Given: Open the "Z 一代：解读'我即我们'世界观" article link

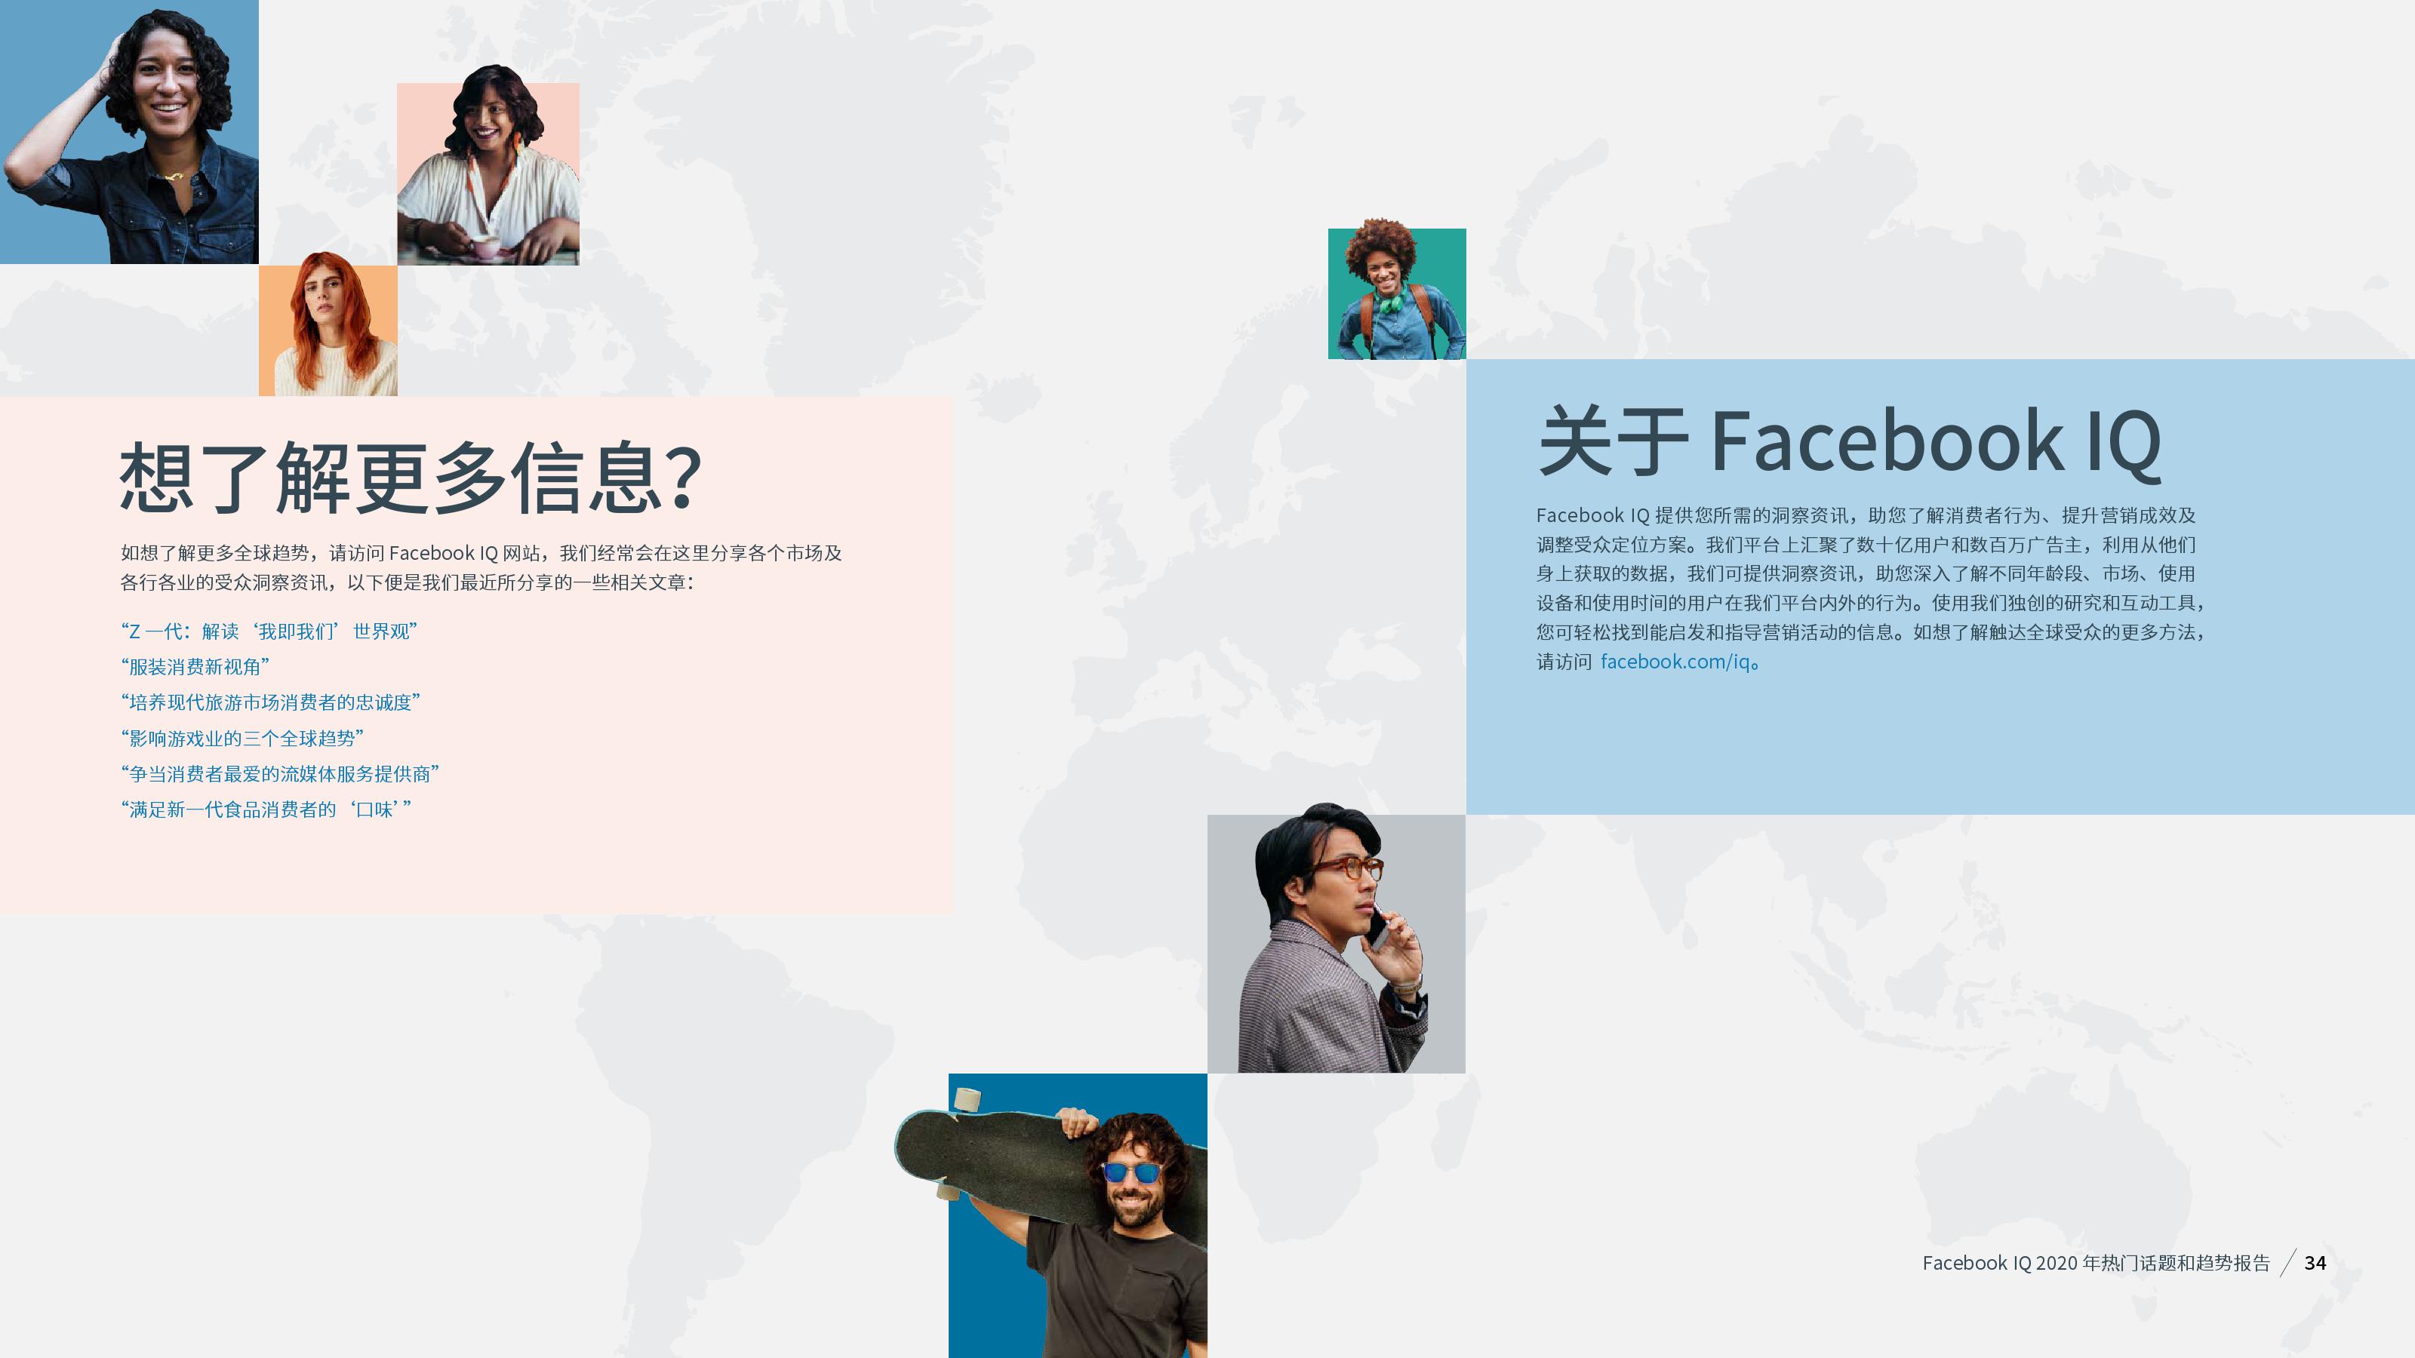Looking at the screenshot, I should tap(268, 631).
